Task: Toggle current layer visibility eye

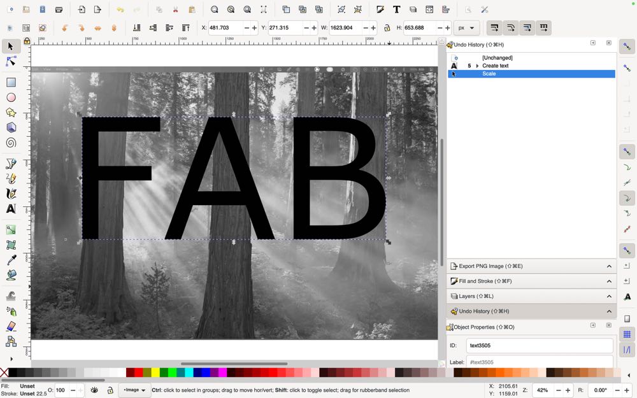Action: 94,390
